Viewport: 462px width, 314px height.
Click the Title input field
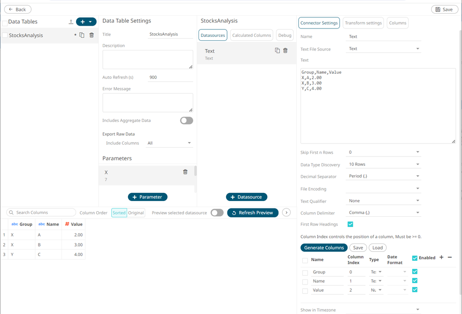[x=171, y=34]
